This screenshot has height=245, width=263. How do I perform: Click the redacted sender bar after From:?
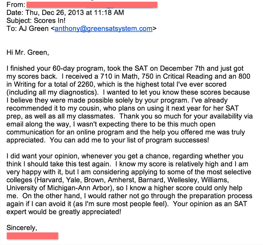point(92,5)
